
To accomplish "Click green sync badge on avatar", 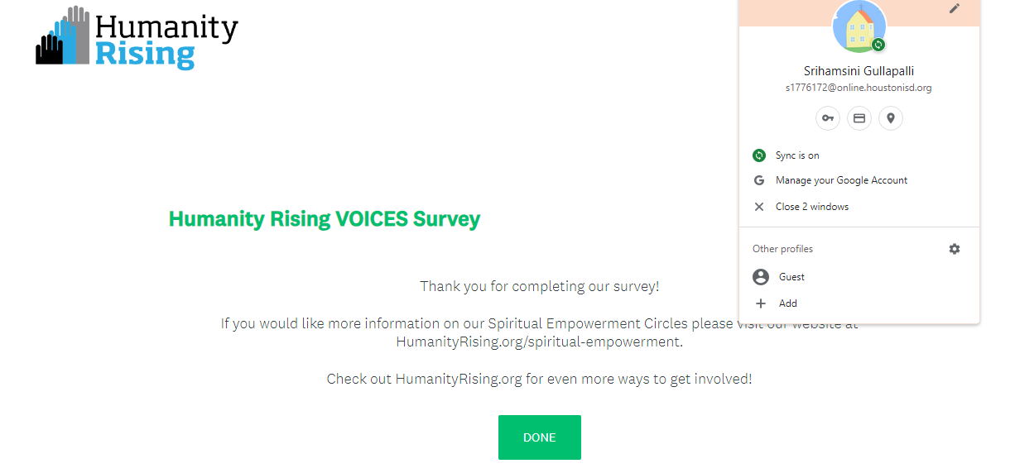I will tap(878, 45).
